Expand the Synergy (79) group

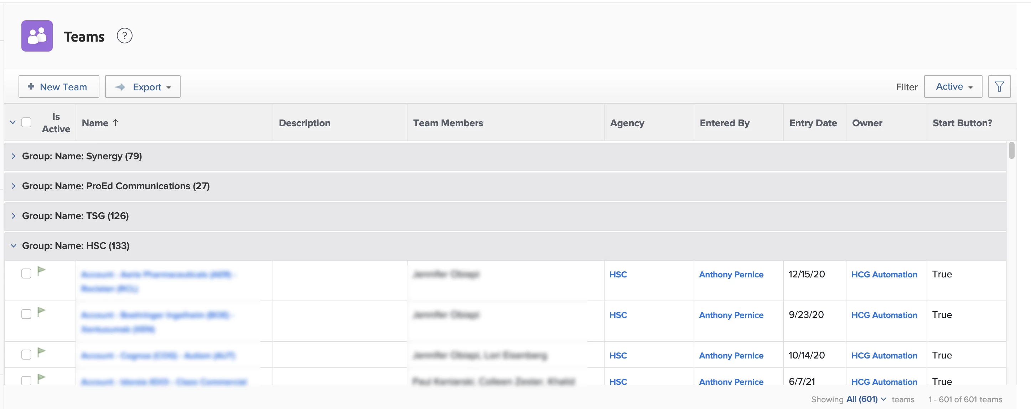14,156
